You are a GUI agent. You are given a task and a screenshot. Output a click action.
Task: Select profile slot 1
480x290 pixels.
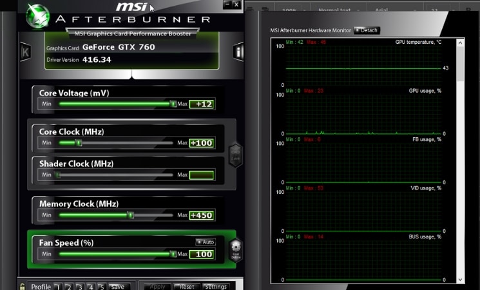point(57,287)
